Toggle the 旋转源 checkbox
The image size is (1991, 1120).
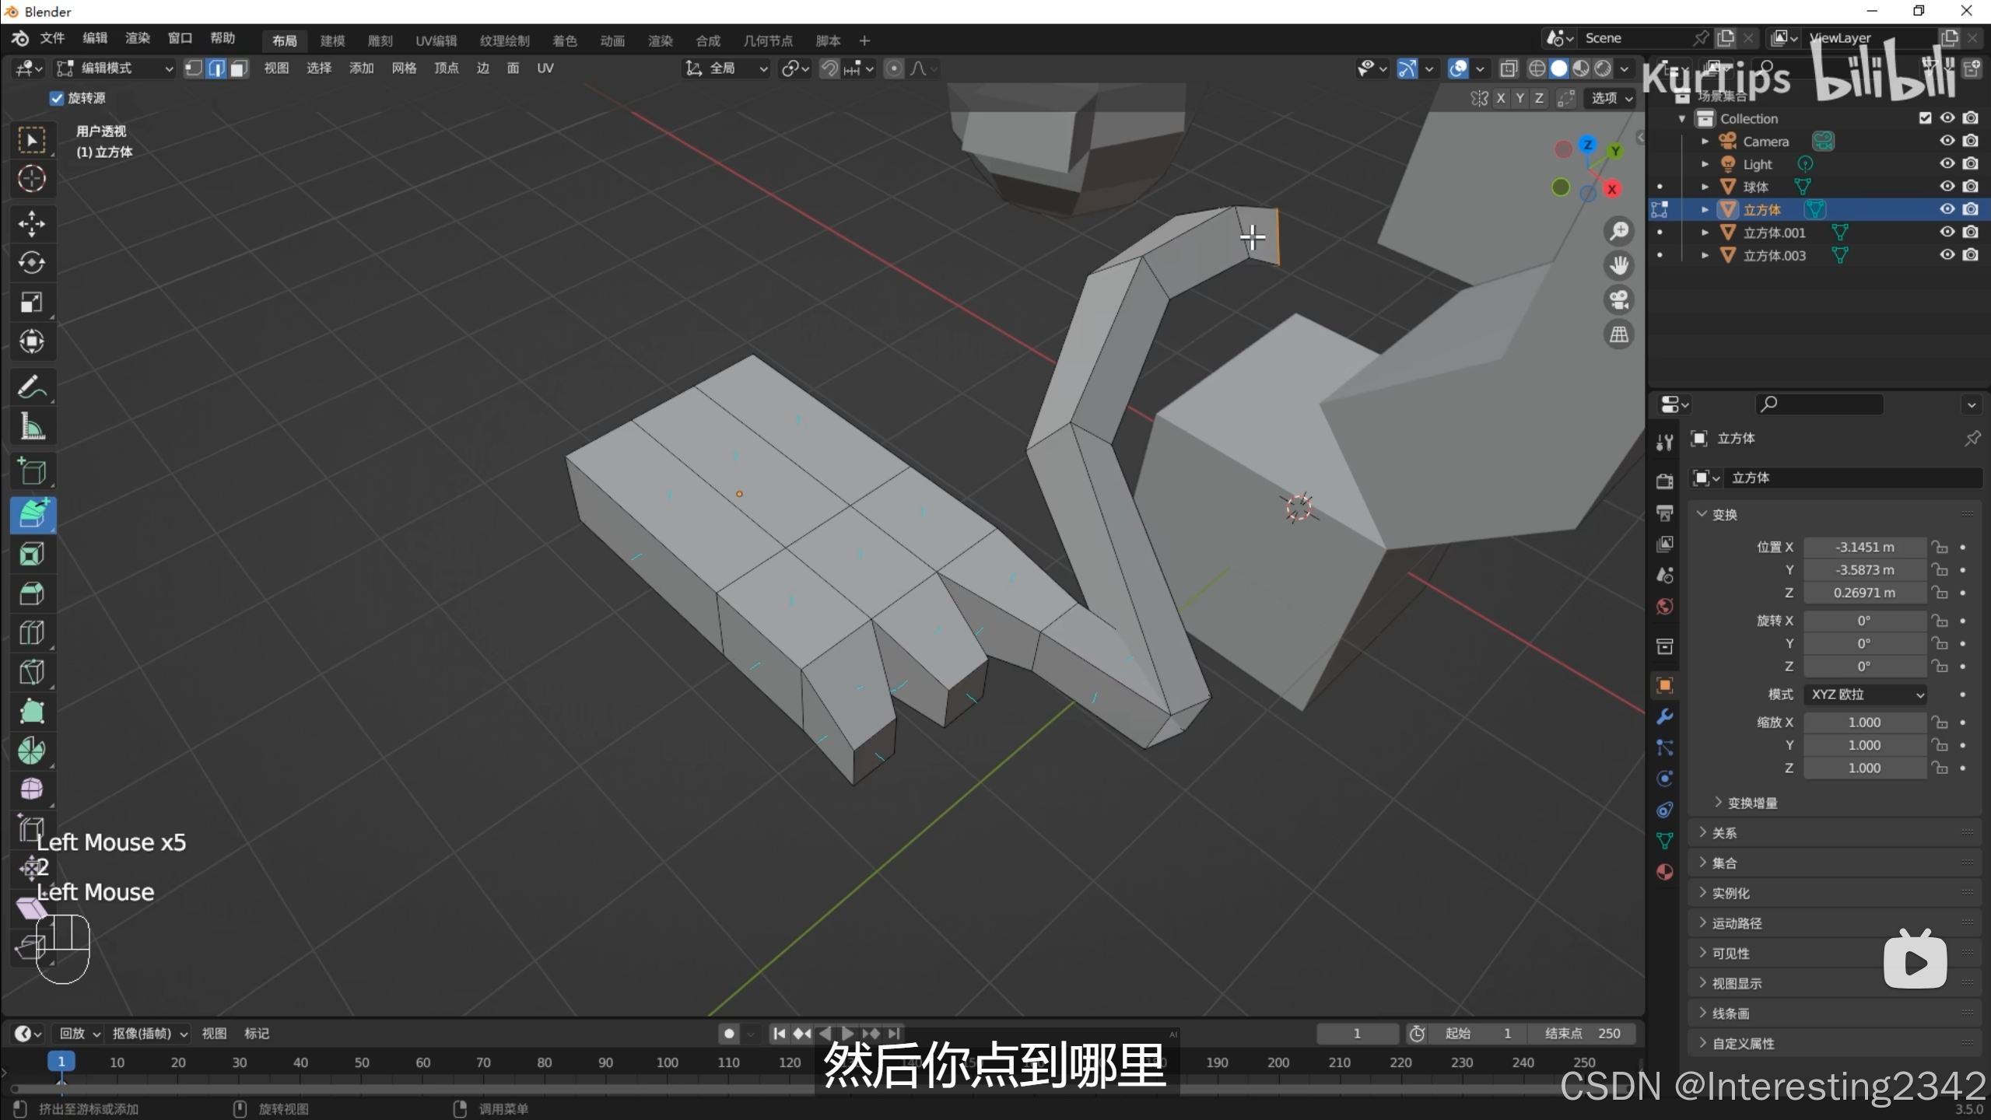pos(56,98)
